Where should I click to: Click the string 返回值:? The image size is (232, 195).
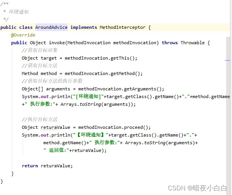pos(56,150)
